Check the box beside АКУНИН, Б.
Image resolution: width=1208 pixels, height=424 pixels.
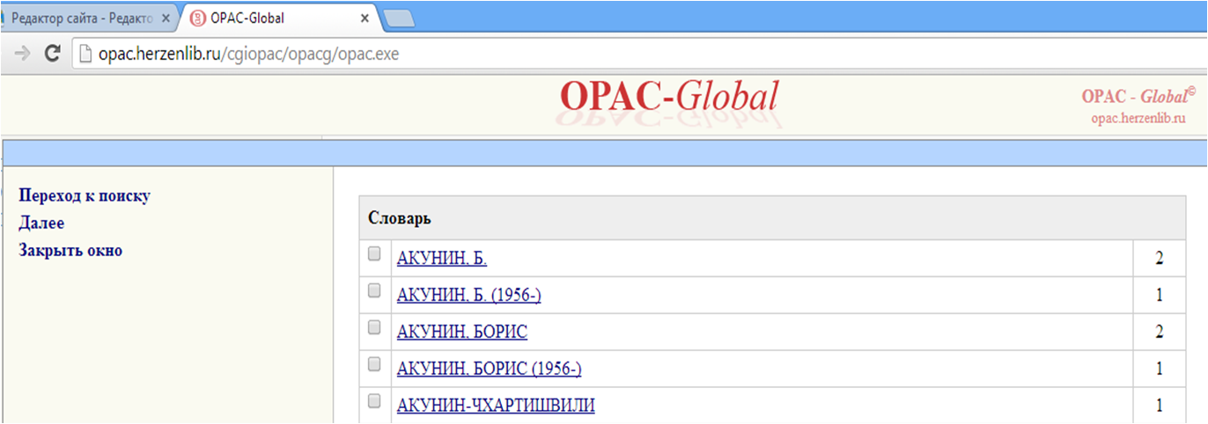click(x=374, y=254)
